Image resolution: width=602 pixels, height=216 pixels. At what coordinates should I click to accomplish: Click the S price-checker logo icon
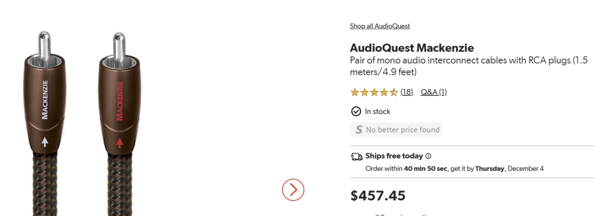[x=358, y=129]
